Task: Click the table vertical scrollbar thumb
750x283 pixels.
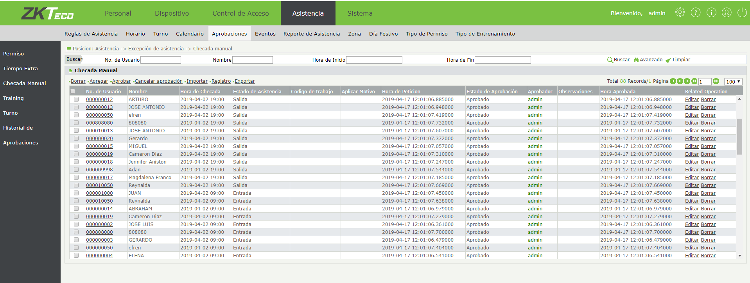Action: [x=739, y=137]
